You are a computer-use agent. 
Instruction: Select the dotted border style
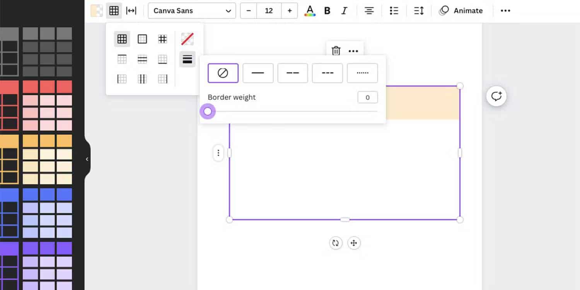362,73
